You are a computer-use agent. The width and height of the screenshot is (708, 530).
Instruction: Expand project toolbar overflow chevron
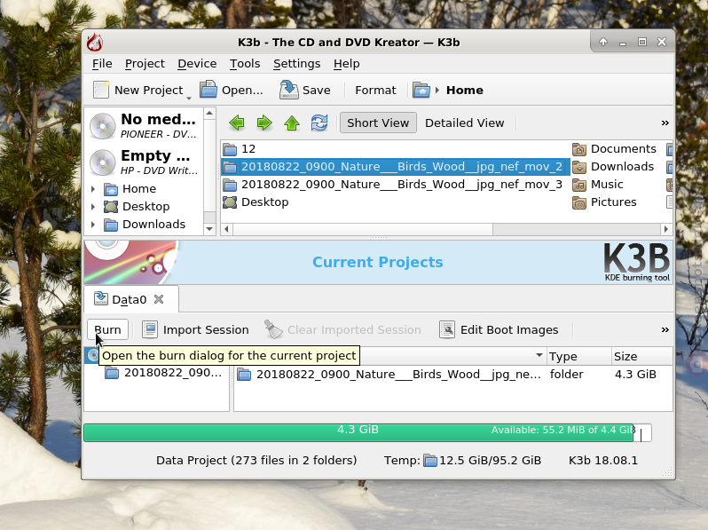[x=665, y=330]
